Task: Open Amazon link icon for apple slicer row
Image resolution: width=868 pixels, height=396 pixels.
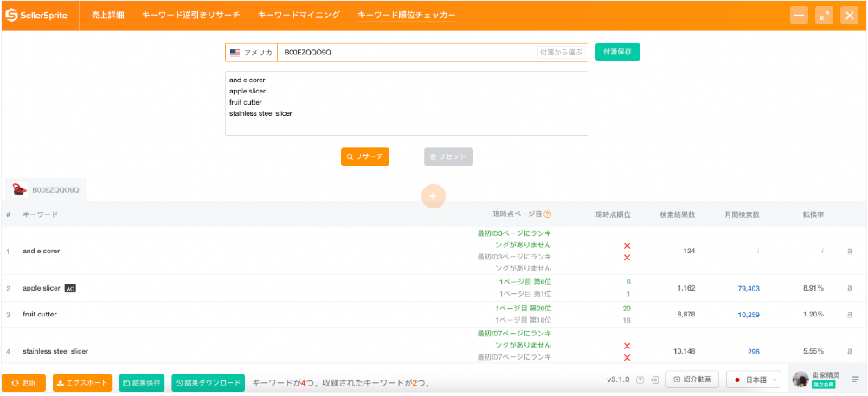Action: [x=850, y=288]
